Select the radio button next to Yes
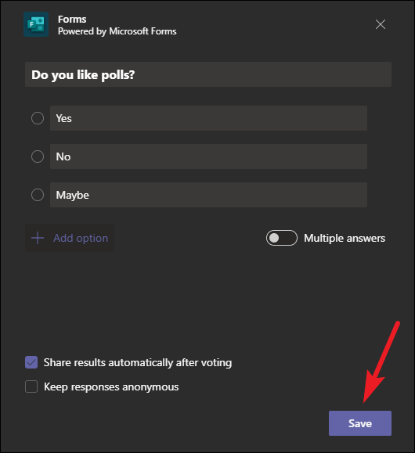 point(38,118)
